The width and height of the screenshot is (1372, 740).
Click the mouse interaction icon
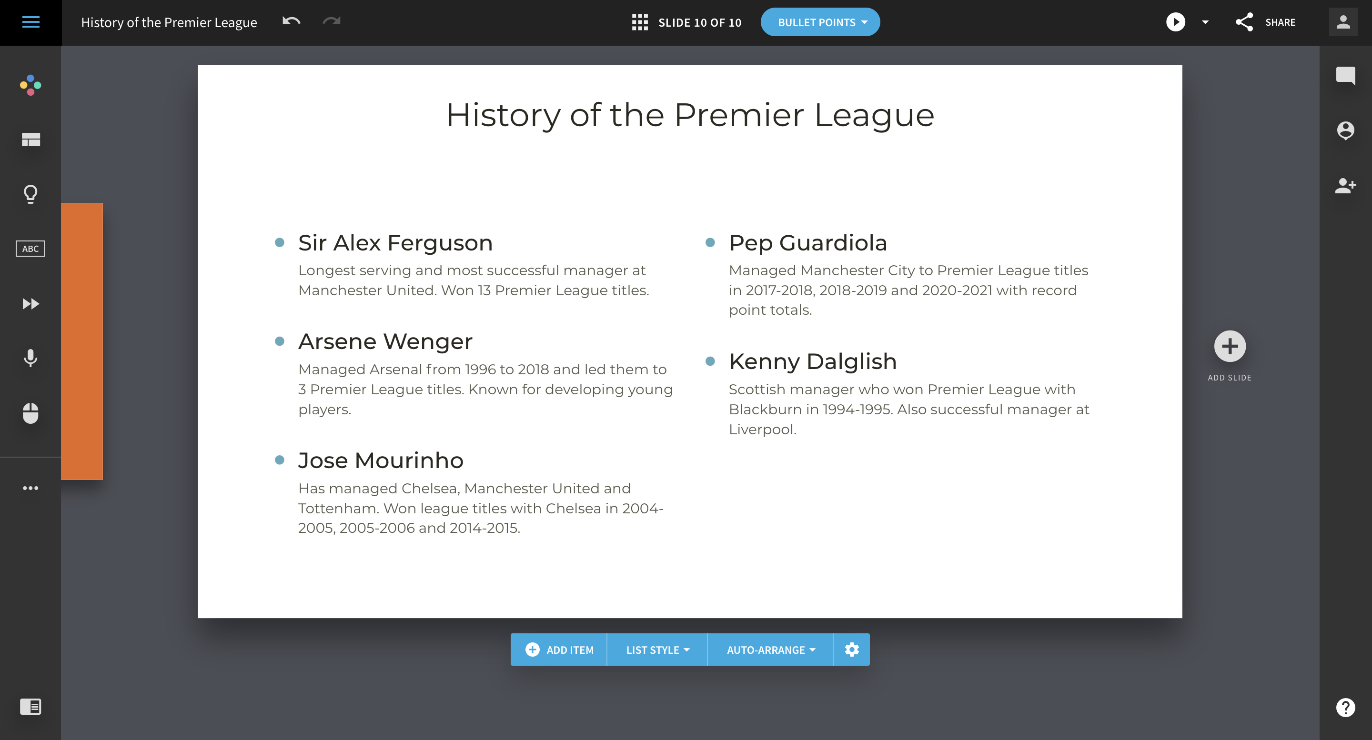pyautogui.click(x=30, y=413)
